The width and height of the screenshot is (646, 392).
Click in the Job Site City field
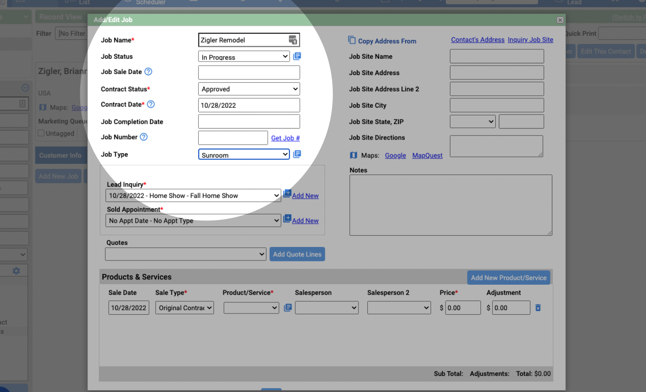click(497, 105)
